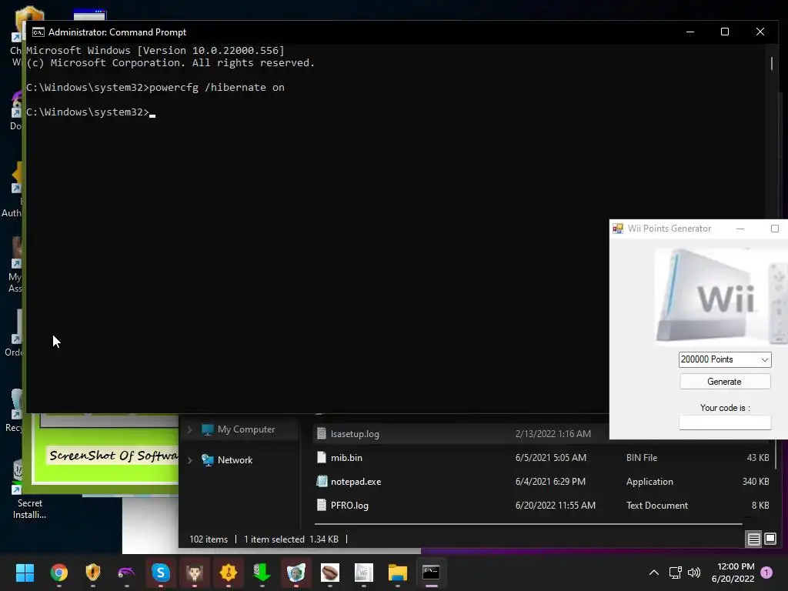Switch Explorer to large icons view
Viewport: 788px width, 591px height.
pyautogui.click(x=770, y=539)
